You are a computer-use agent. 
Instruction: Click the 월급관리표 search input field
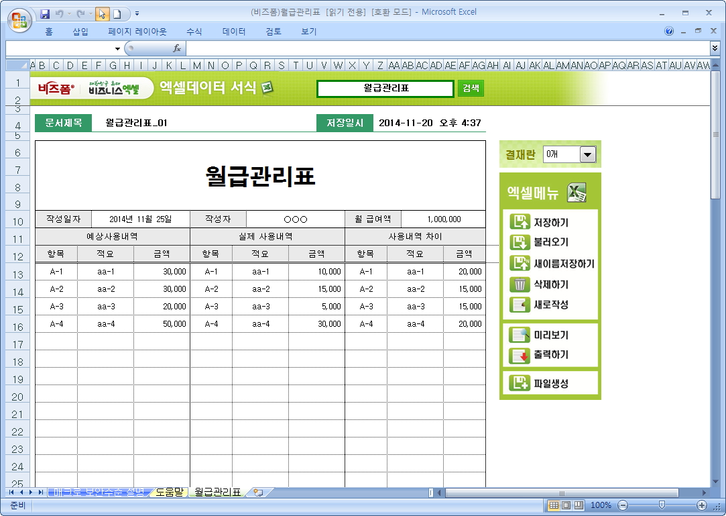(x=385, y=88)
